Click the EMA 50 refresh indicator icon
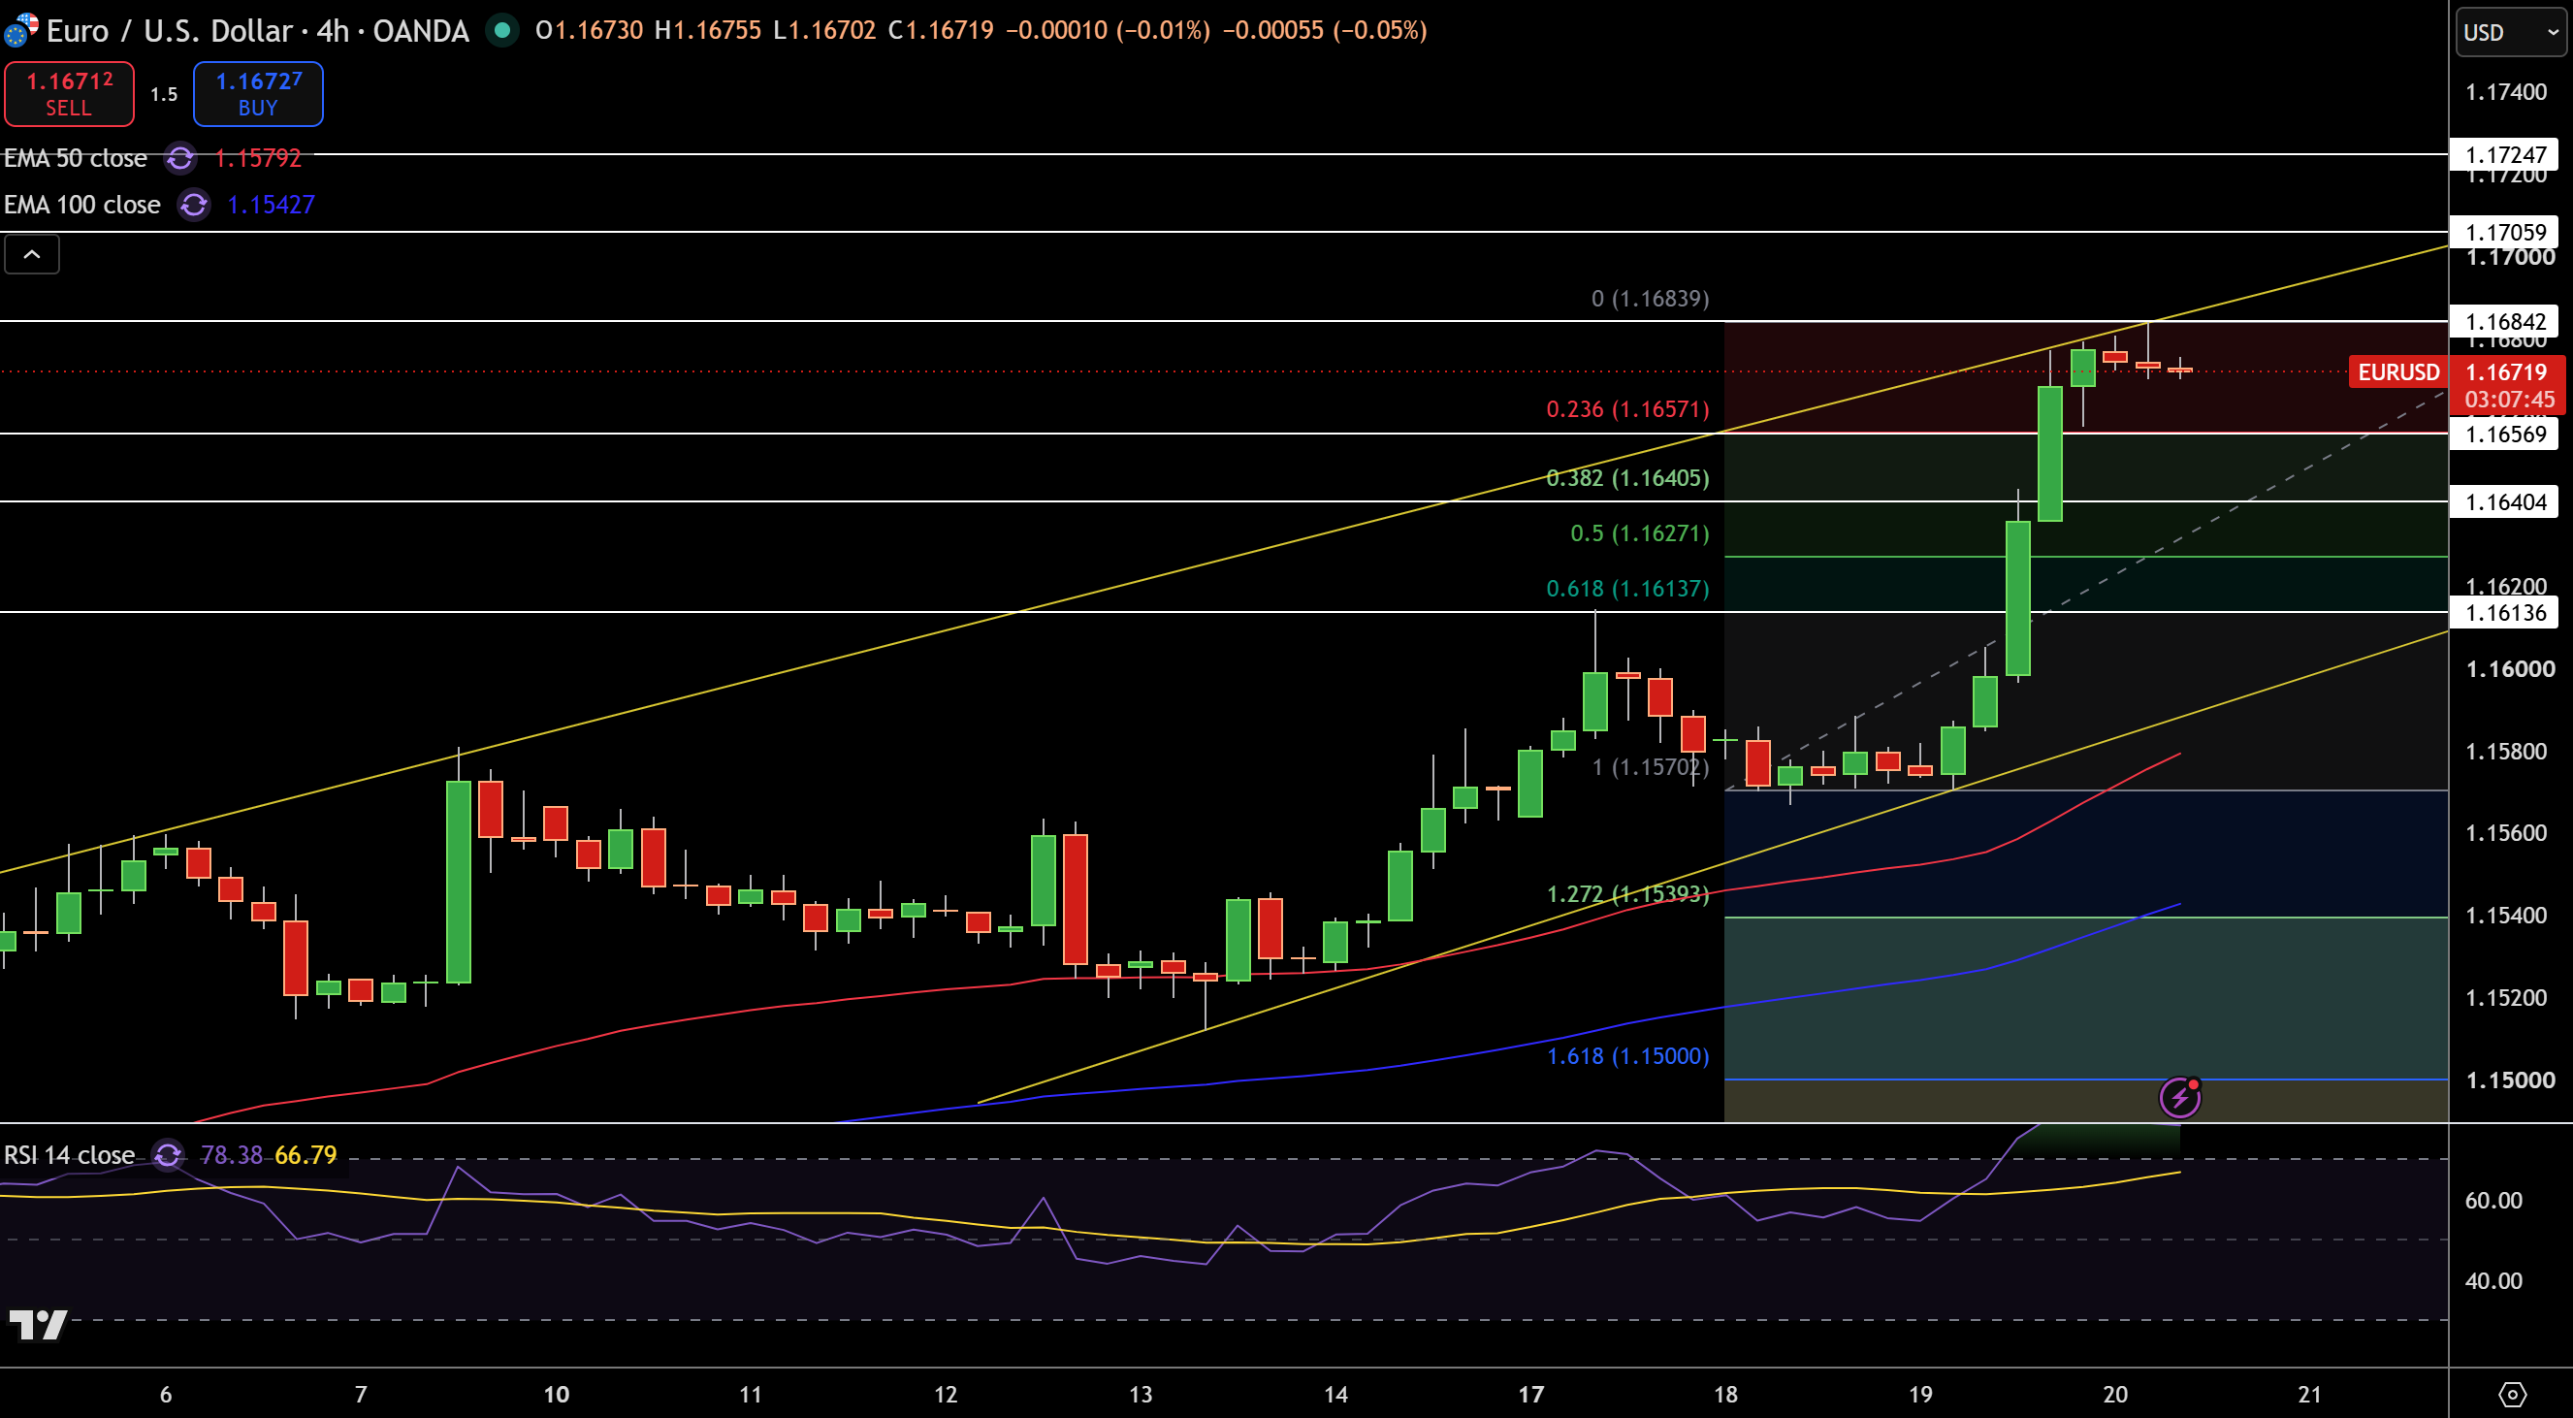The width and height of the screenshot is (2573, 1418). pos(180,158)
